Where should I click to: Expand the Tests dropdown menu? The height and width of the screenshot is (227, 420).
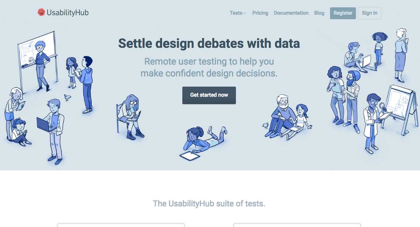pyautogui.click(x=238, y=13)
